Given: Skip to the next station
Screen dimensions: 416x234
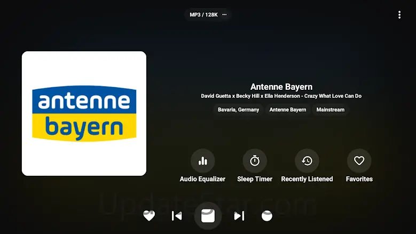Looking at the screenshot, I should 239,216.
